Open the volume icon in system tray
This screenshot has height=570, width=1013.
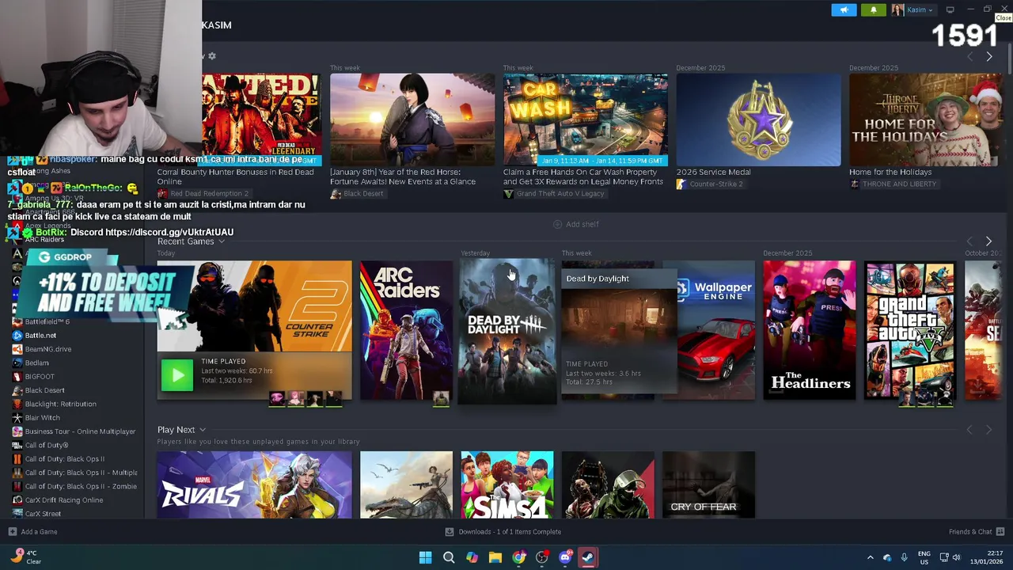coord(956,557)
